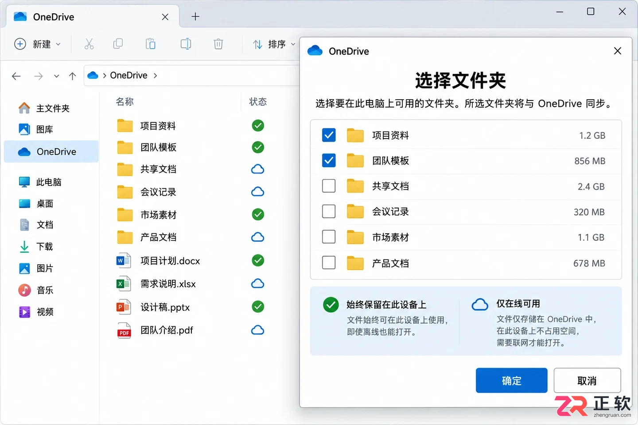Close the OneDrive tab
This screenshot has width=638, height=425.
pyautogui.click(x=165, y=17)
